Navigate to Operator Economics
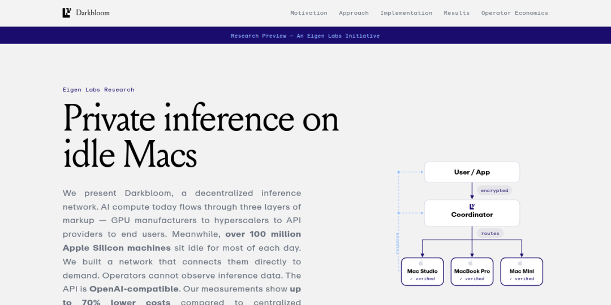The height and width of the screenshot is (305, 611). click(x=514, y=13)
